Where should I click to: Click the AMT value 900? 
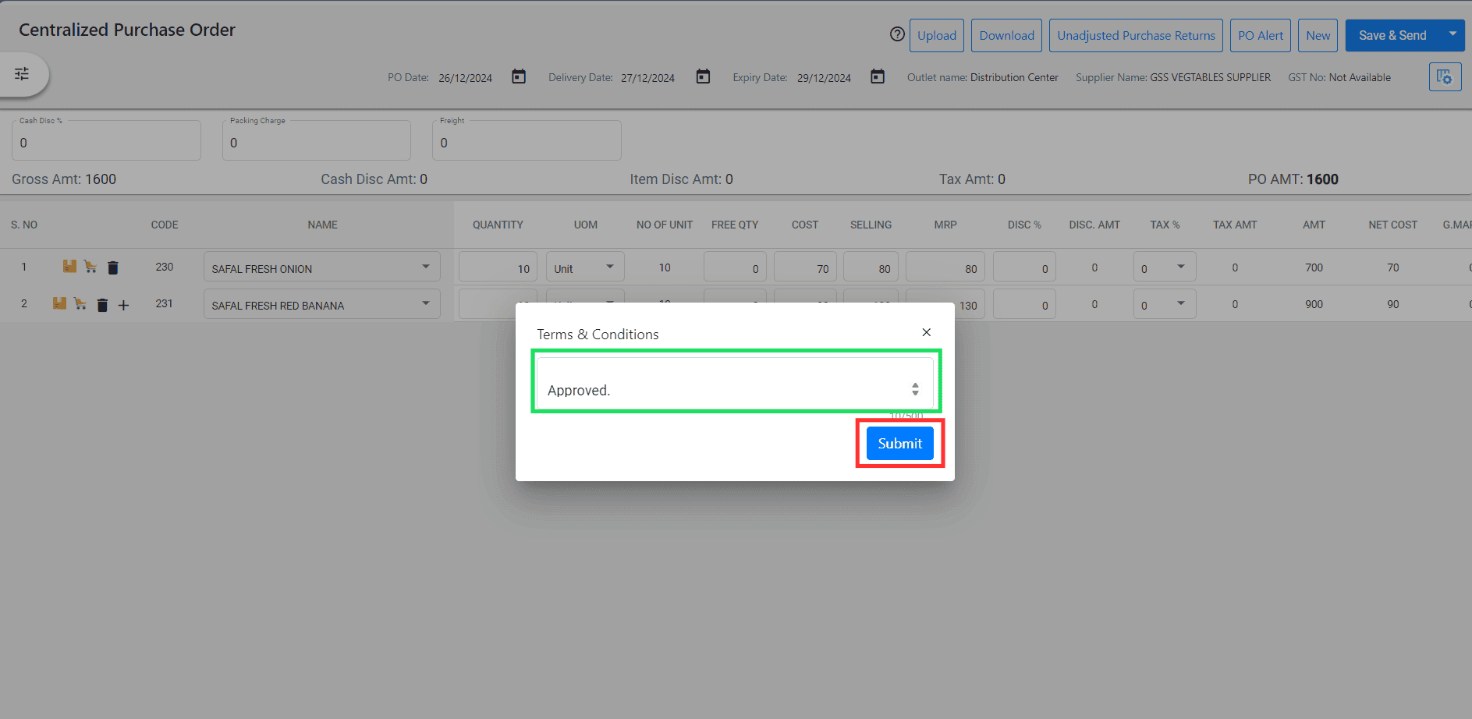click(x=1314, y=304)
